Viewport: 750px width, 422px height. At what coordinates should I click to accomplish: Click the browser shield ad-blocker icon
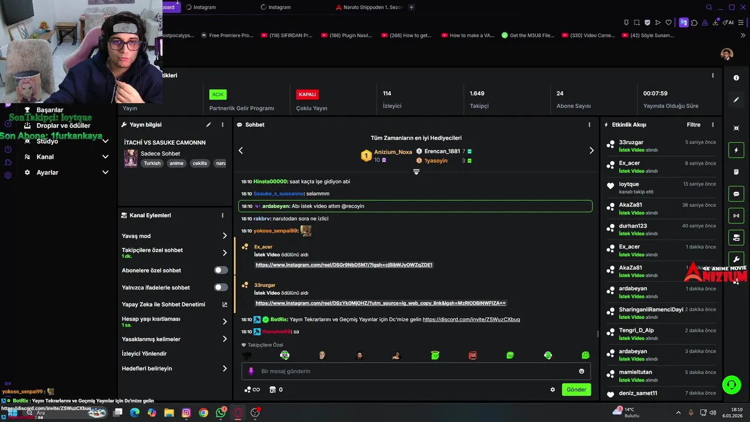point(647,22)
